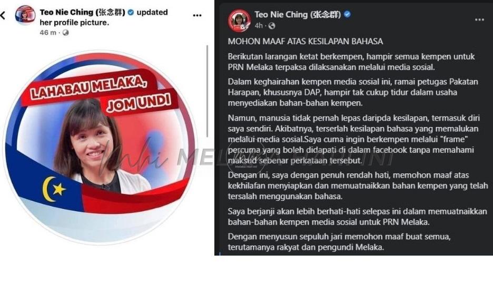Click the verified badge in left post header
The height and width of the screenshot is (283, 493).
pyautogui.click(x=131, y=12)
